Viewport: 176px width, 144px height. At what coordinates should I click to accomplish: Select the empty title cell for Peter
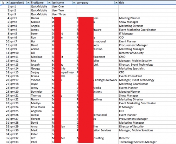pyautogui.click(x=147, y=134)
